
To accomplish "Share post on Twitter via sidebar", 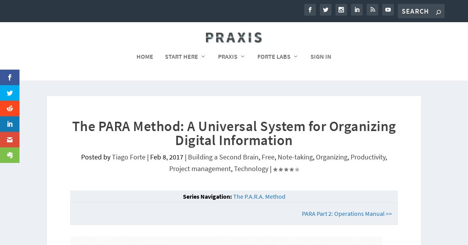I will (10, 93).
